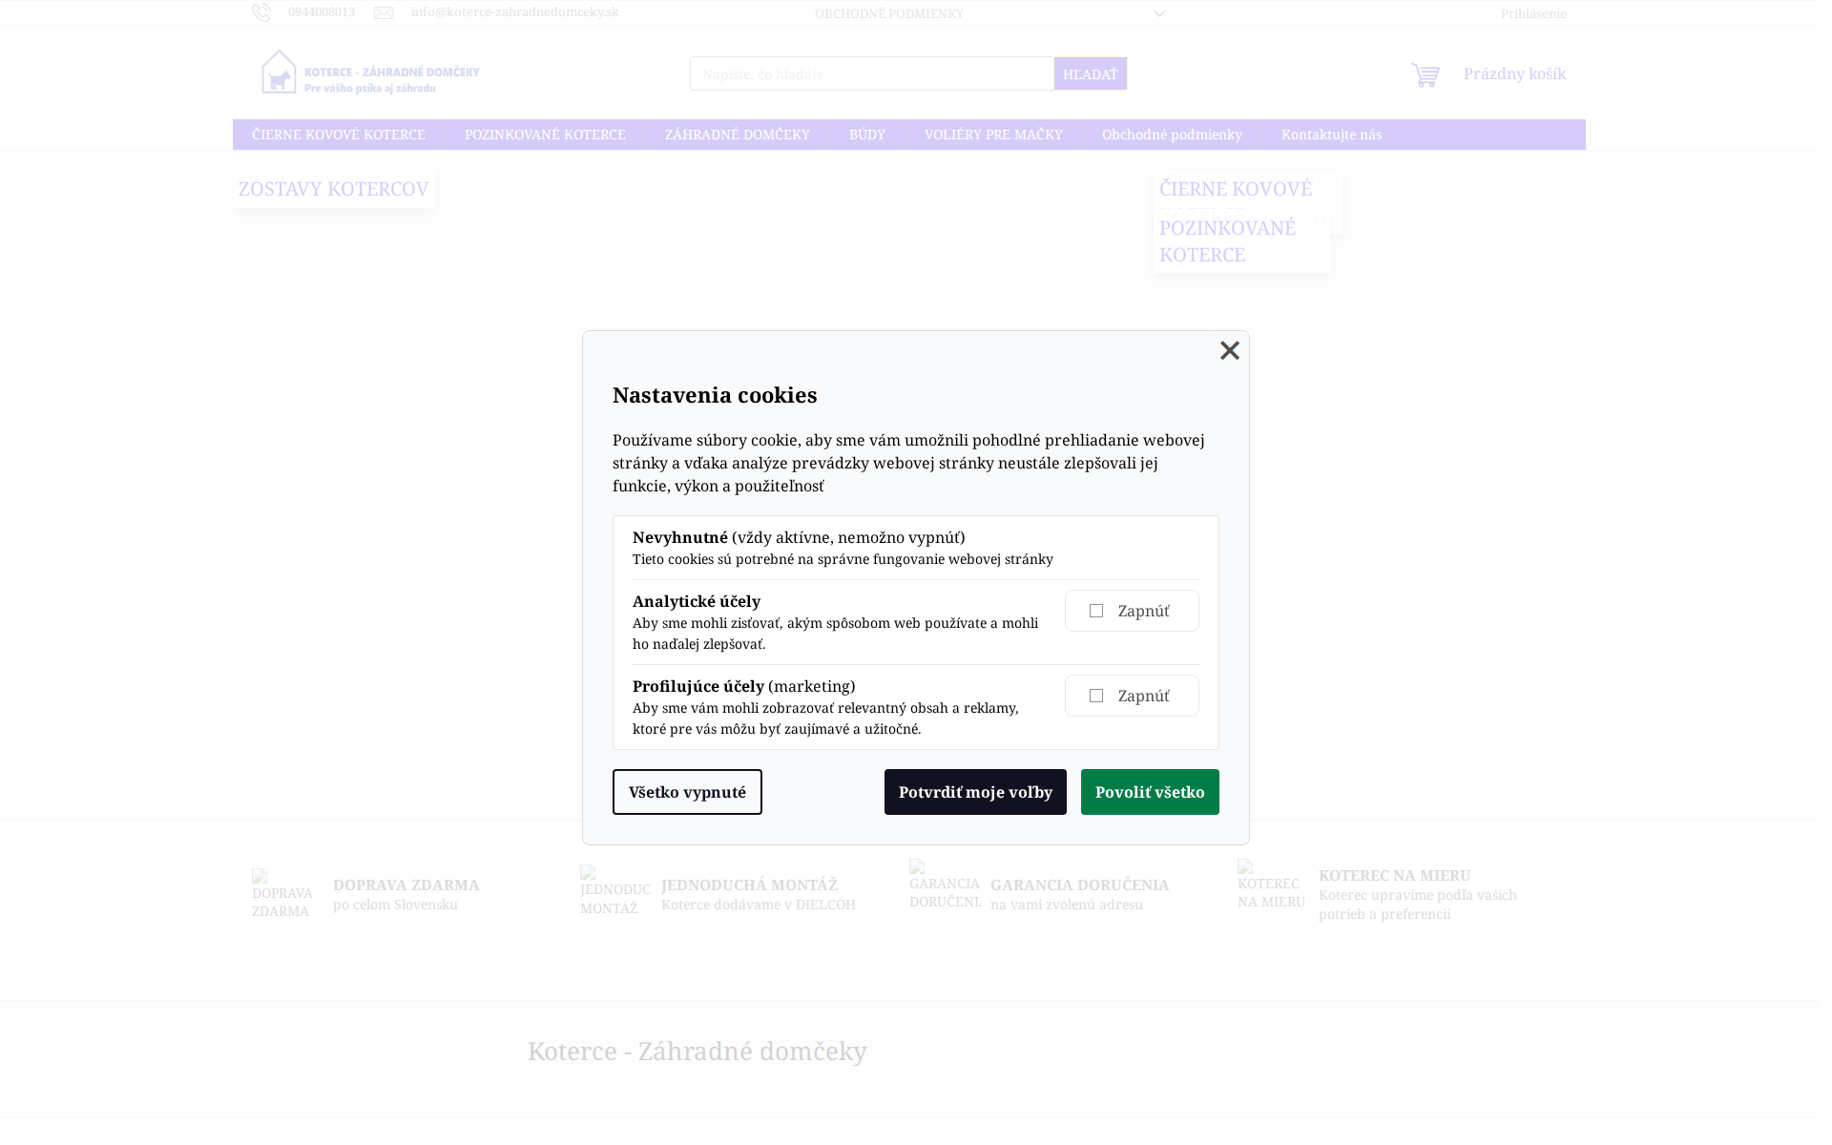Open the Prihlásenie login link
Image resolution: width=1832 pixels, height=1145 pixels.
1533,13
